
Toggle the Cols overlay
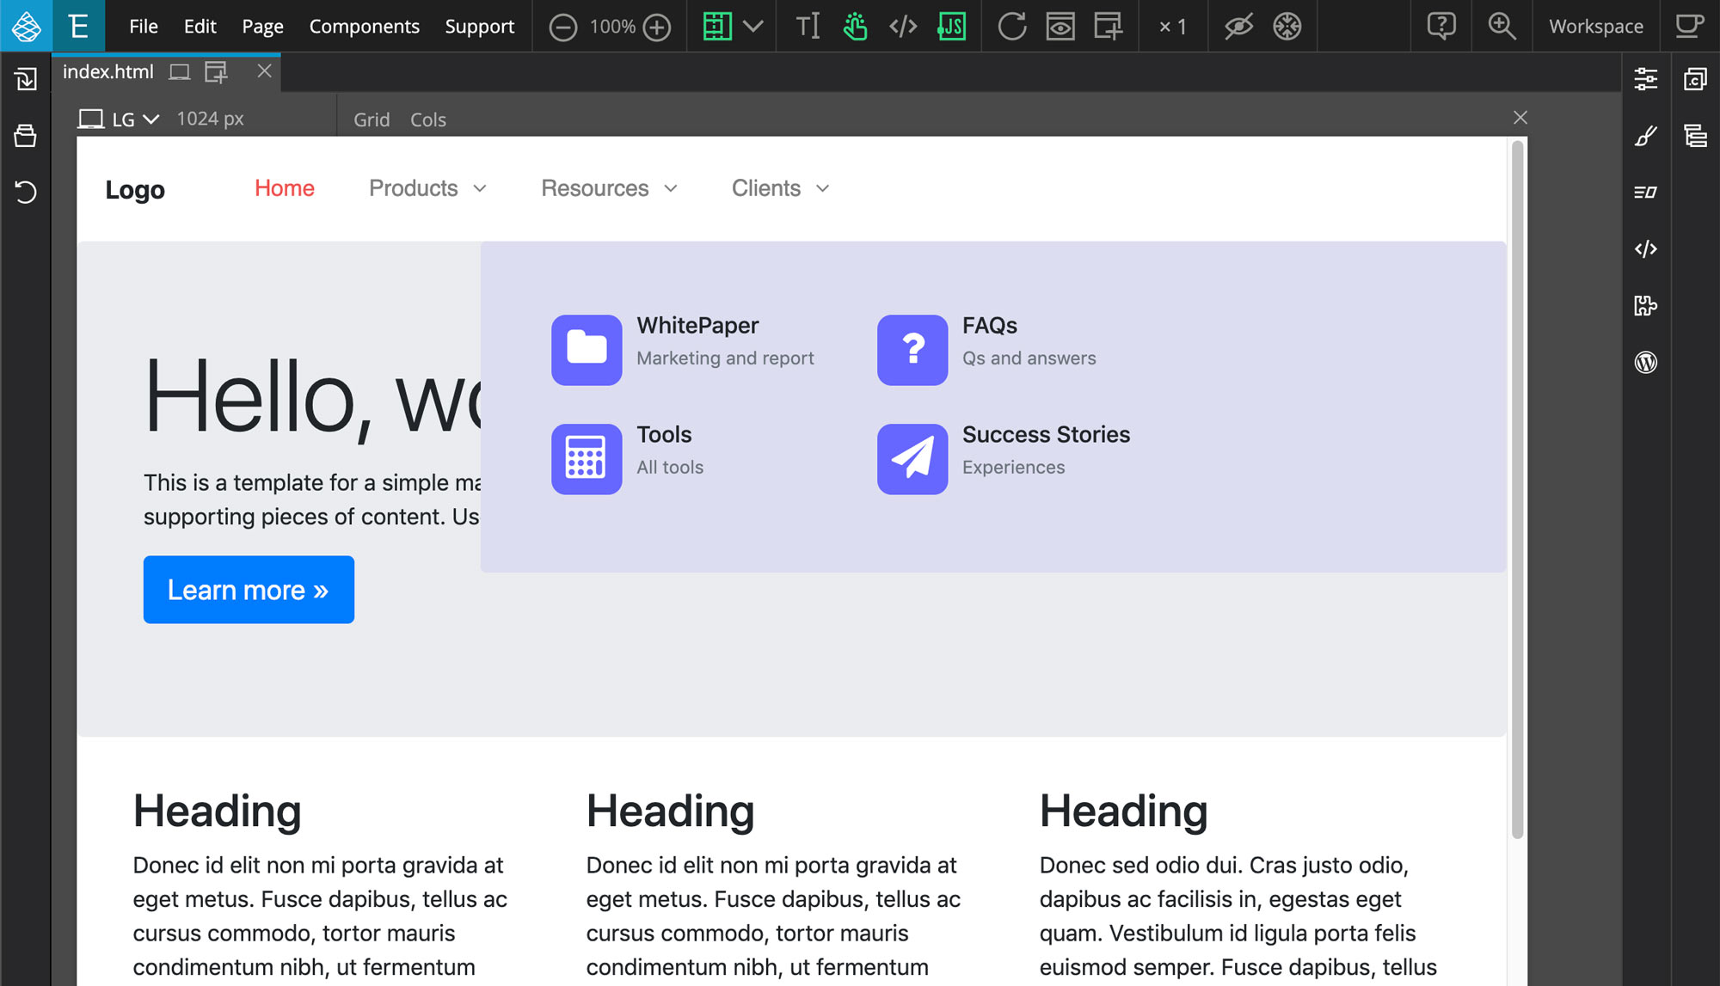(x=428, y=119)
